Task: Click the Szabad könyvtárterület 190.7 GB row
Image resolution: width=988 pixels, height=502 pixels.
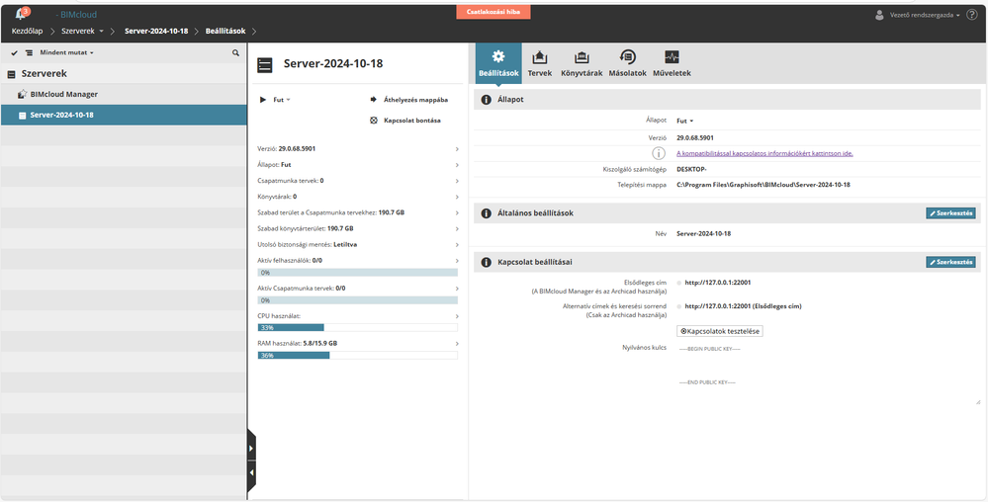Action: coord(358,228)
